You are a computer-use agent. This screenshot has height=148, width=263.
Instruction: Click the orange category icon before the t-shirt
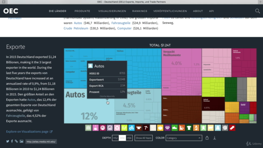[x=182, y=128]
